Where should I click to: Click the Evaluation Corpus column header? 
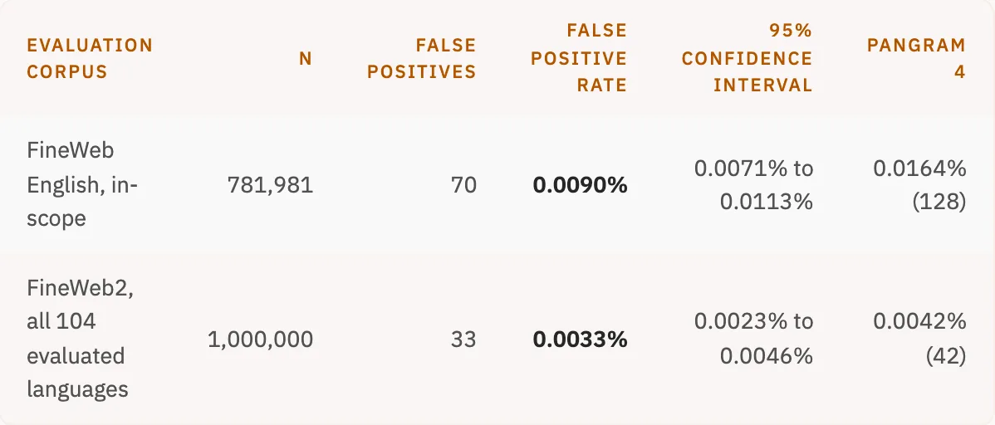(90, 58)
